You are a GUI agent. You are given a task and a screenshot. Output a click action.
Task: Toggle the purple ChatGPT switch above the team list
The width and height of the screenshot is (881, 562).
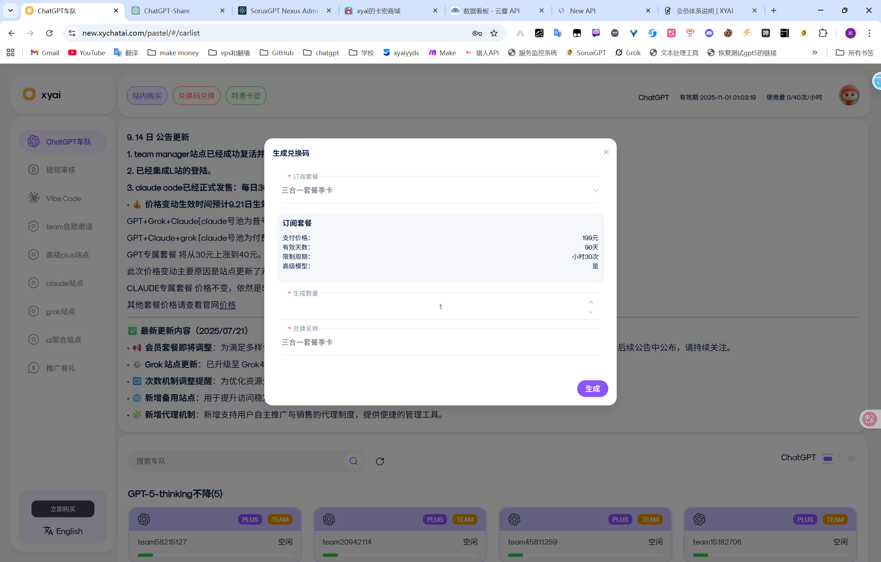coord(828,459)
